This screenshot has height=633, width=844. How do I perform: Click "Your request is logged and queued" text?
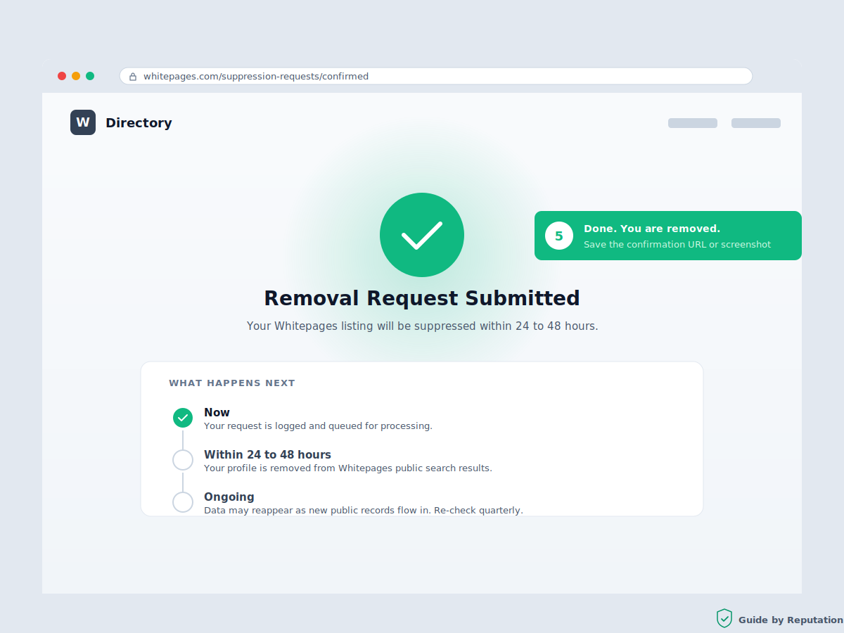pos(318,426)
